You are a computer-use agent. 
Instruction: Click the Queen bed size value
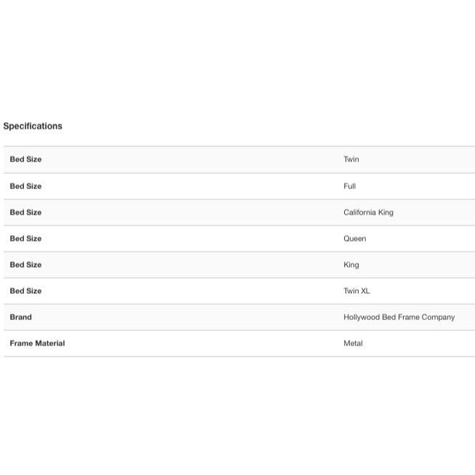(355, 239)
